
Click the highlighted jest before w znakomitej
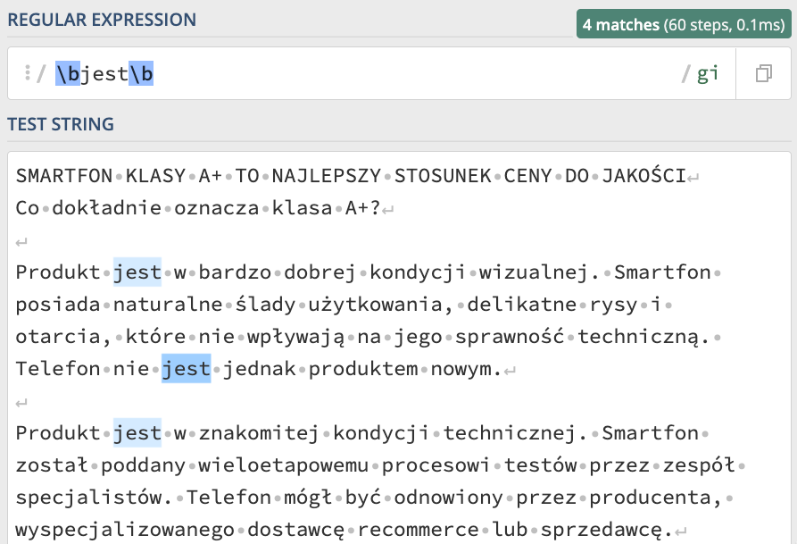pyautogui.click(x=137, y=433)
